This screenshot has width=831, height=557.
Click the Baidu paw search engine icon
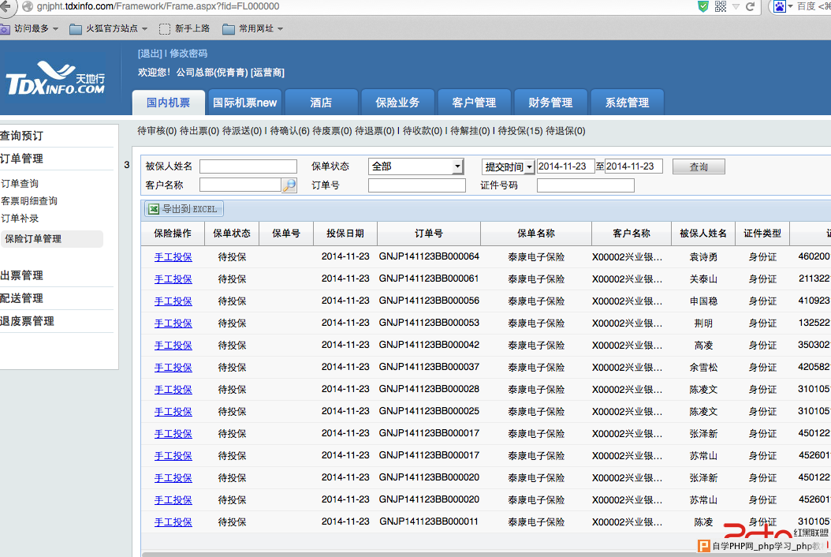[780, 6]
